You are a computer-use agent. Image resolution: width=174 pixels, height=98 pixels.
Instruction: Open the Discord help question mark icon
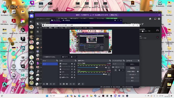pyautogui.click(x=159, y=19)
